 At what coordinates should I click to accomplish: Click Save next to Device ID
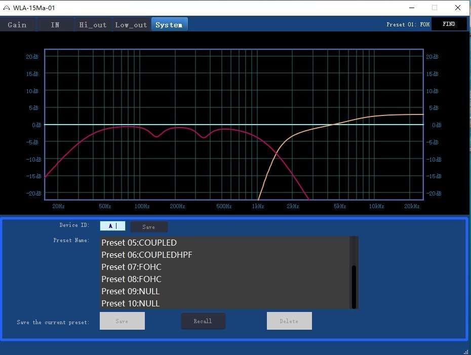148,227
